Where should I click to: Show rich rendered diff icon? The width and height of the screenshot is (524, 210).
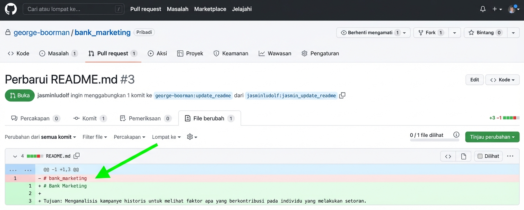464,156
